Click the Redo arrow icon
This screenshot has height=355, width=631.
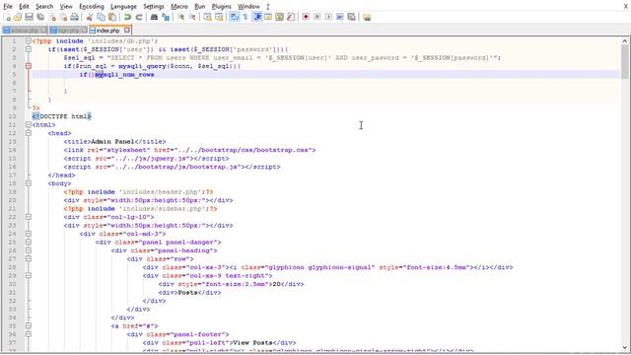(139, 17)
